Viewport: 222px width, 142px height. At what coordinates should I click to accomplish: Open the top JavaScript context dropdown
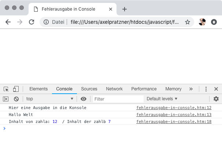50,99
